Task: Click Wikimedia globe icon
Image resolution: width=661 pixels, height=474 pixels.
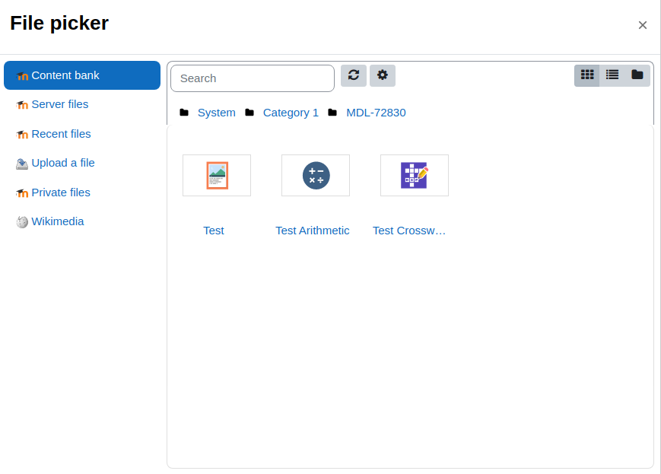Action: click(x=22, y=222)
